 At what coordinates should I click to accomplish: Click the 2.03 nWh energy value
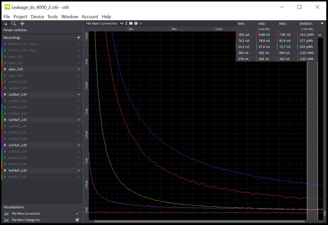307,53
